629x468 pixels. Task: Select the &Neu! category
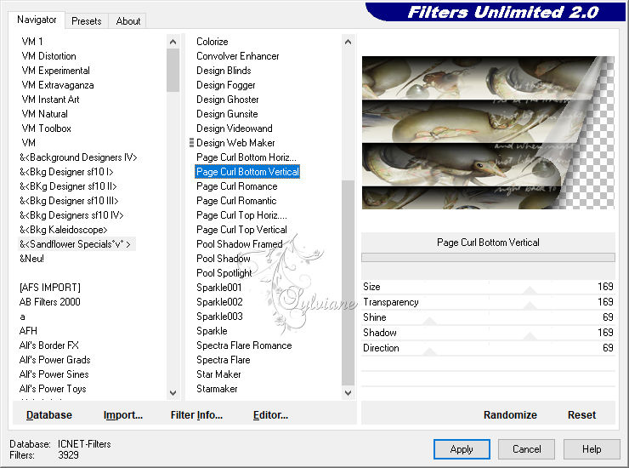pyautogui.click(x=31, y=259)
